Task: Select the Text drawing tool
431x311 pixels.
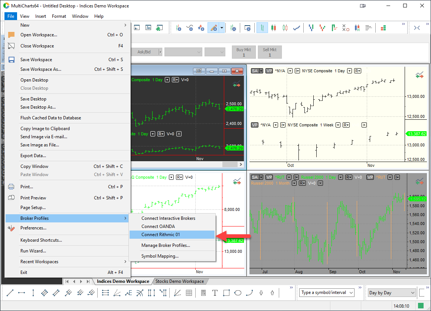Action: click(215, 293)
